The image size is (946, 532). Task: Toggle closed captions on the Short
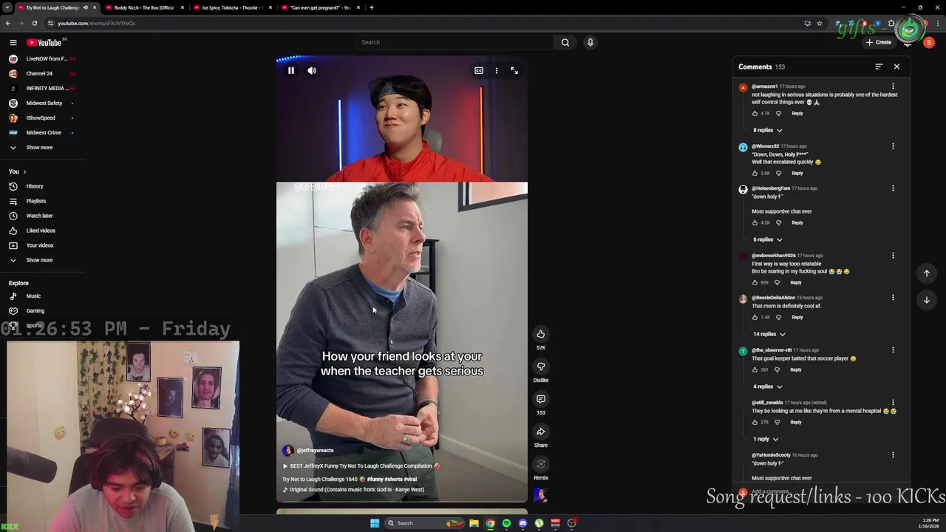[x=479, y=71]
